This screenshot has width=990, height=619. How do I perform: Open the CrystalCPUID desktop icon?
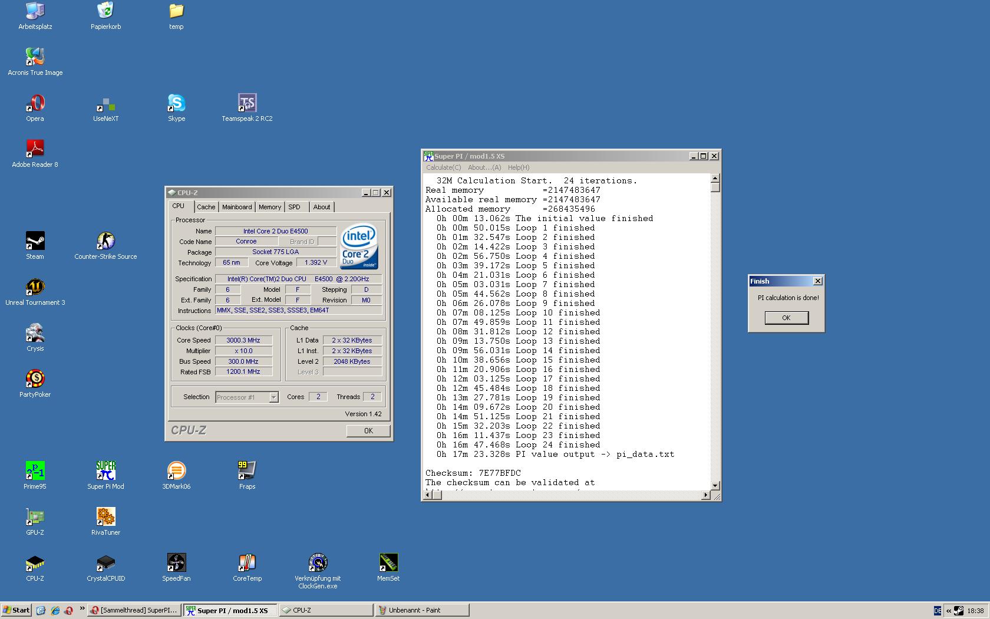tap(105, 563)
